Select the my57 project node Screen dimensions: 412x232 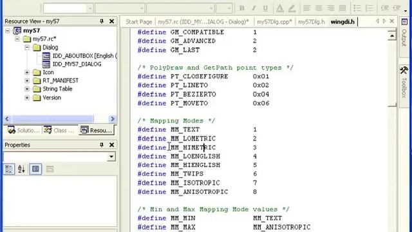[32, 30]
